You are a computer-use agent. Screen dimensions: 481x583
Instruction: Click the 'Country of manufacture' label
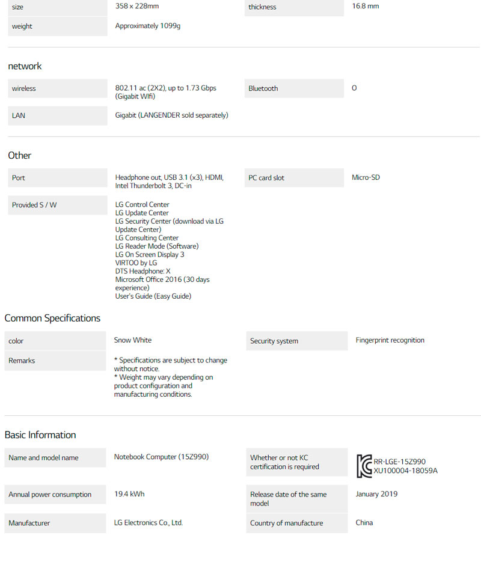[286, 523]
